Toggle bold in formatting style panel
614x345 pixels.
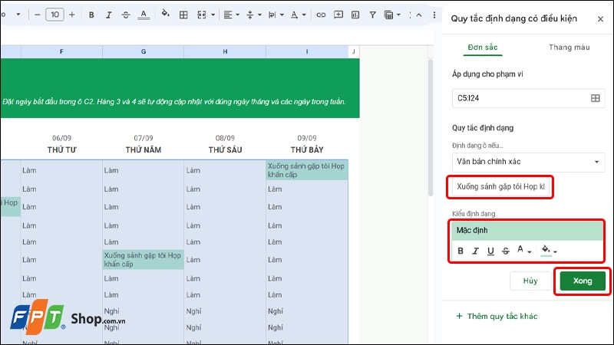pos(460,251)
